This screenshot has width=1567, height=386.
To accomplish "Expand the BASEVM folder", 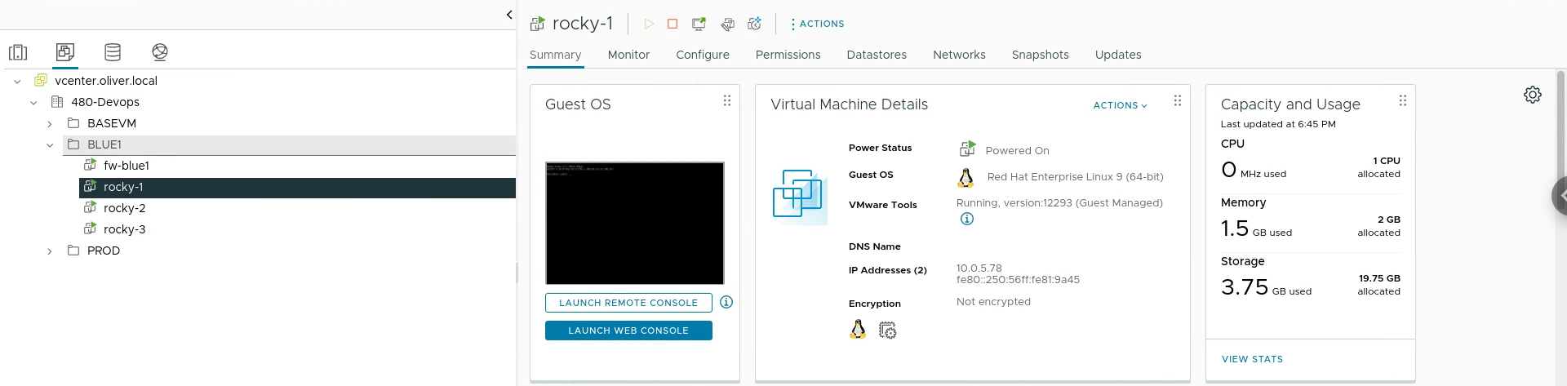I will [50, 123].
